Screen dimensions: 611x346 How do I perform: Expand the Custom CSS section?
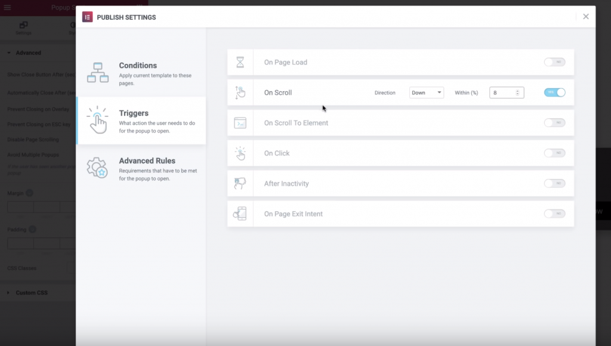pyautogui.click(x=31, y=292)
